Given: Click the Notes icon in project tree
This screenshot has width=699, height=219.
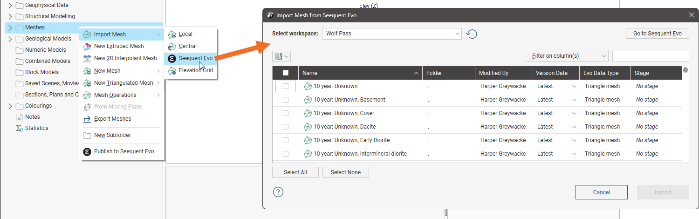Looking at the screenshot, I should [x=20, y=117].
